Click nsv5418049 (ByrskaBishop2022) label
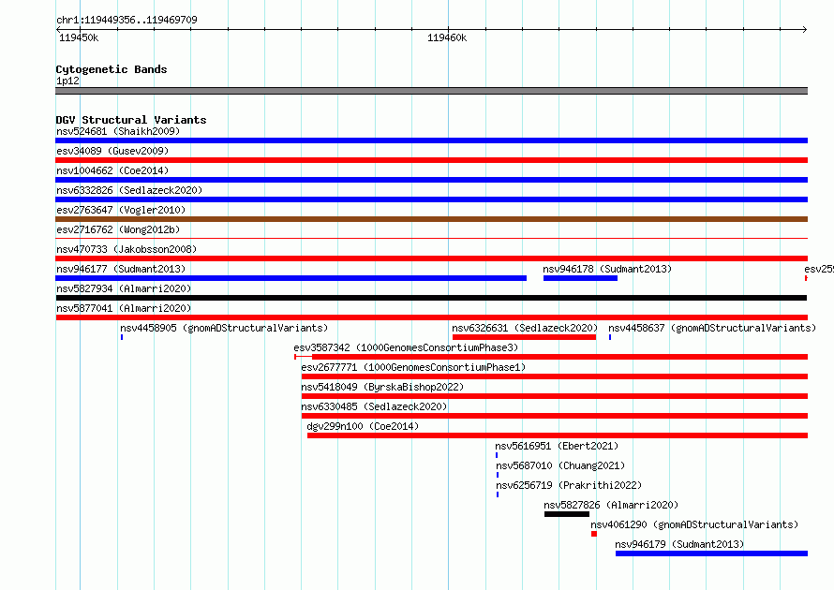Screen dimensions: 834x590 point(382,387)
